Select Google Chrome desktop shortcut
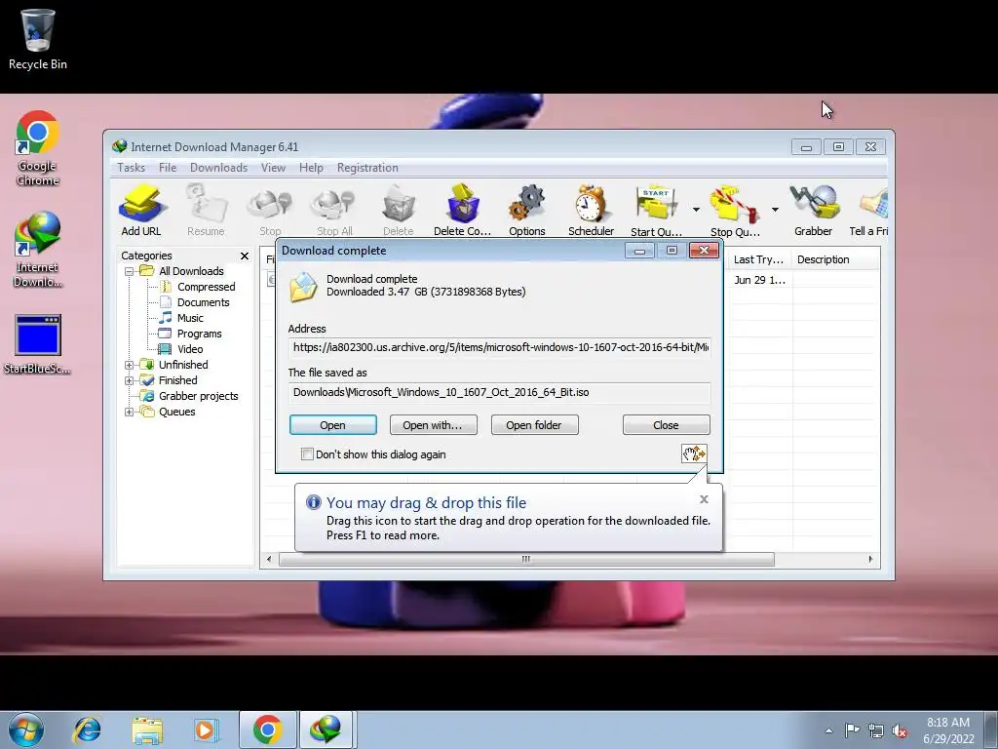The width and height of the screenshot is (998, 749). click(38, 148)
